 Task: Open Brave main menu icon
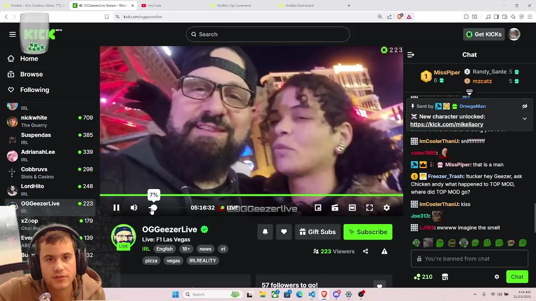point(530,17)
